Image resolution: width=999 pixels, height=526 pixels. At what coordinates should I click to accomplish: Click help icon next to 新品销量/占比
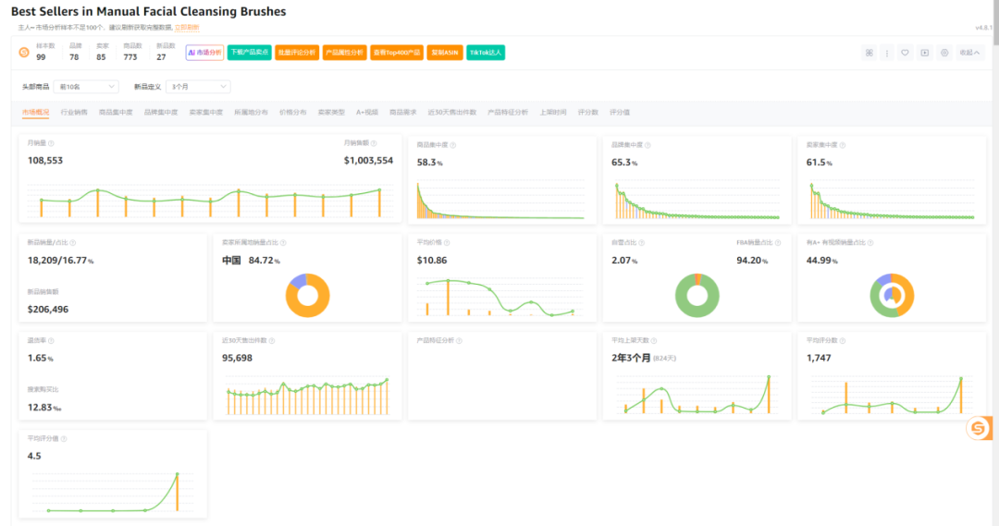[x=73, y=242]
